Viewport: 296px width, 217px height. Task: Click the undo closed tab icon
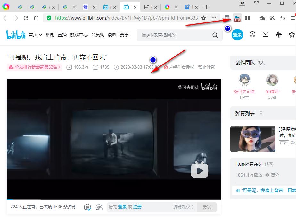(282, 18)
